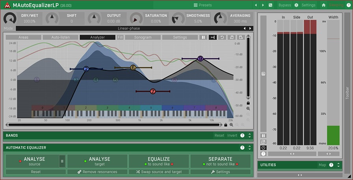Toggle the Sonogram display
Image resolution: width=353 pixels, height=180 pixels.
[x=143, y=37]
